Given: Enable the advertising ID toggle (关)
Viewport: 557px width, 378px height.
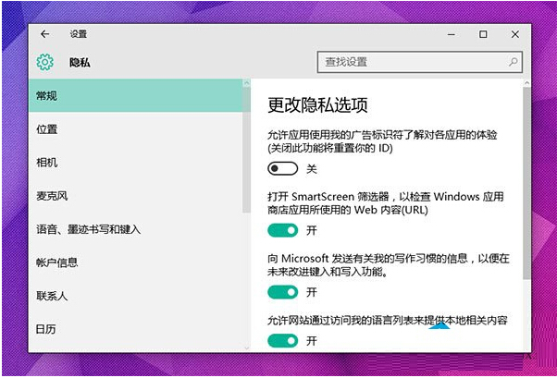Looking at the screenshot, I should (283, 168).
